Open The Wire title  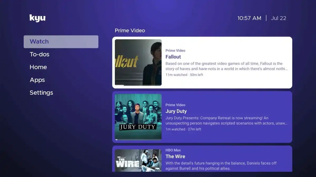175,156
